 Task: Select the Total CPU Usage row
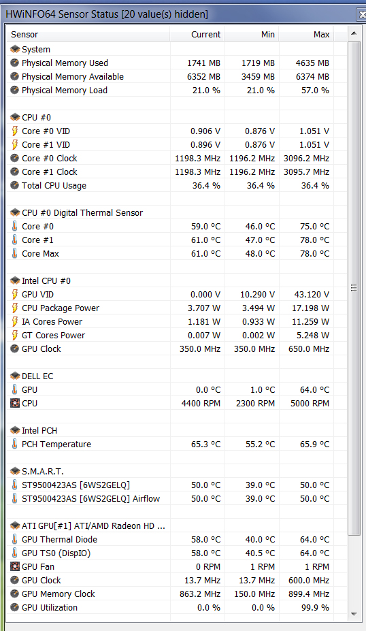[169, 186]
